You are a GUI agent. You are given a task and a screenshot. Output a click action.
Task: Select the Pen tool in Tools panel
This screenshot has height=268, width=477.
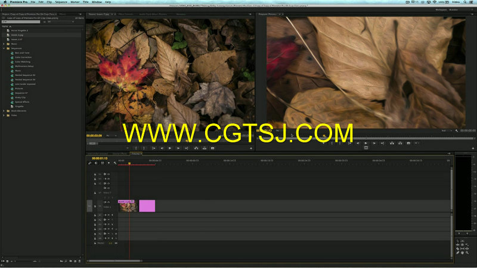(457, 253)
